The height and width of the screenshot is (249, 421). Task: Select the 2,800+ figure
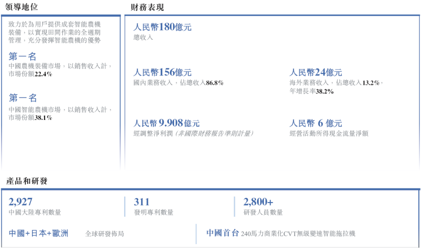click(258, 202)
